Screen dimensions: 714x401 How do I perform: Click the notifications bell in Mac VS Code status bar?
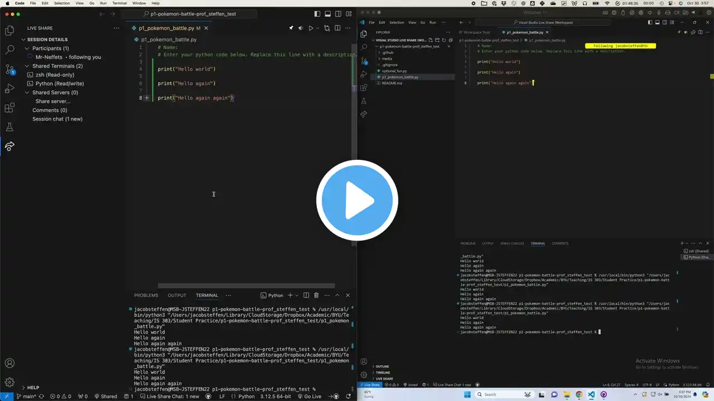point(349,397)
